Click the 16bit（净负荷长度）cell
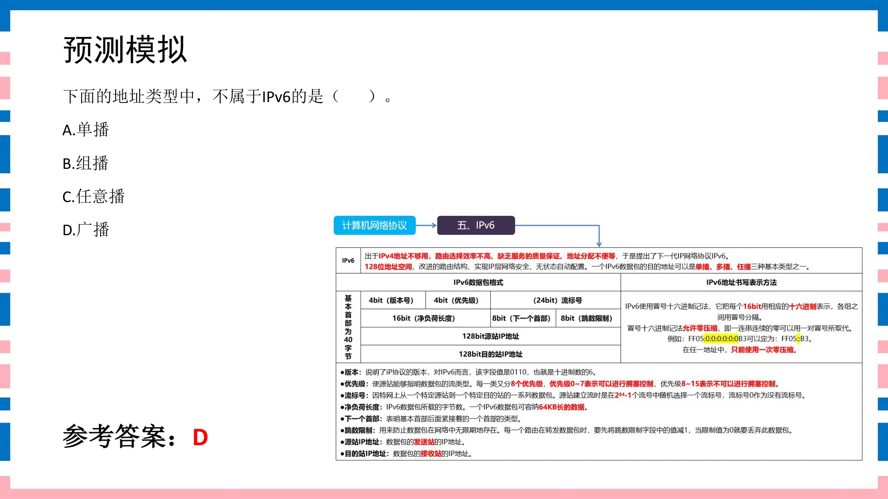 pos(425,318)
